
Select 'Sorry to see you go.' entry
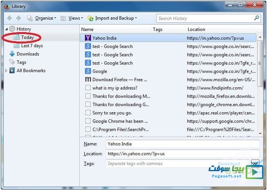tap(168, 113)
